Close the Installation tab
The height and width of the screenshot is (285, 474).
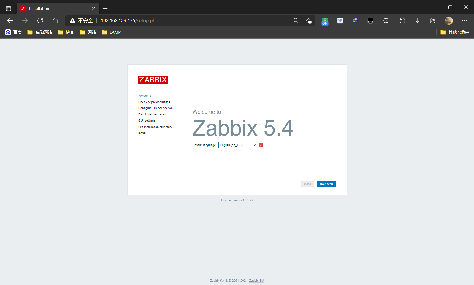coord(93,9)
